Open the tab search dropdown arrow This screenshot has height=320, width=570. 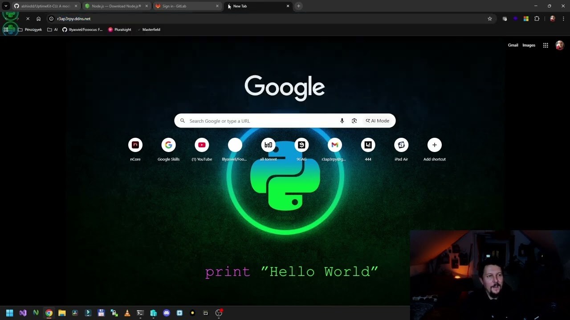[6, 6]
